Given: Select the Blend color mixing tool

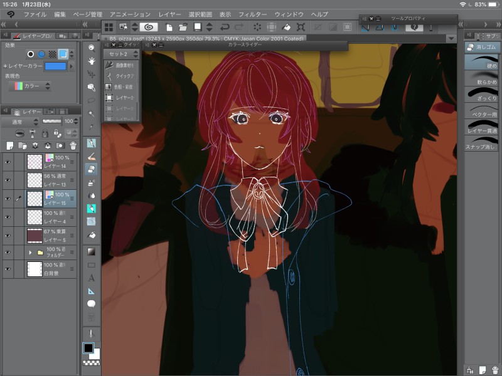Looking at the screenshot, I should pos(92,196).
